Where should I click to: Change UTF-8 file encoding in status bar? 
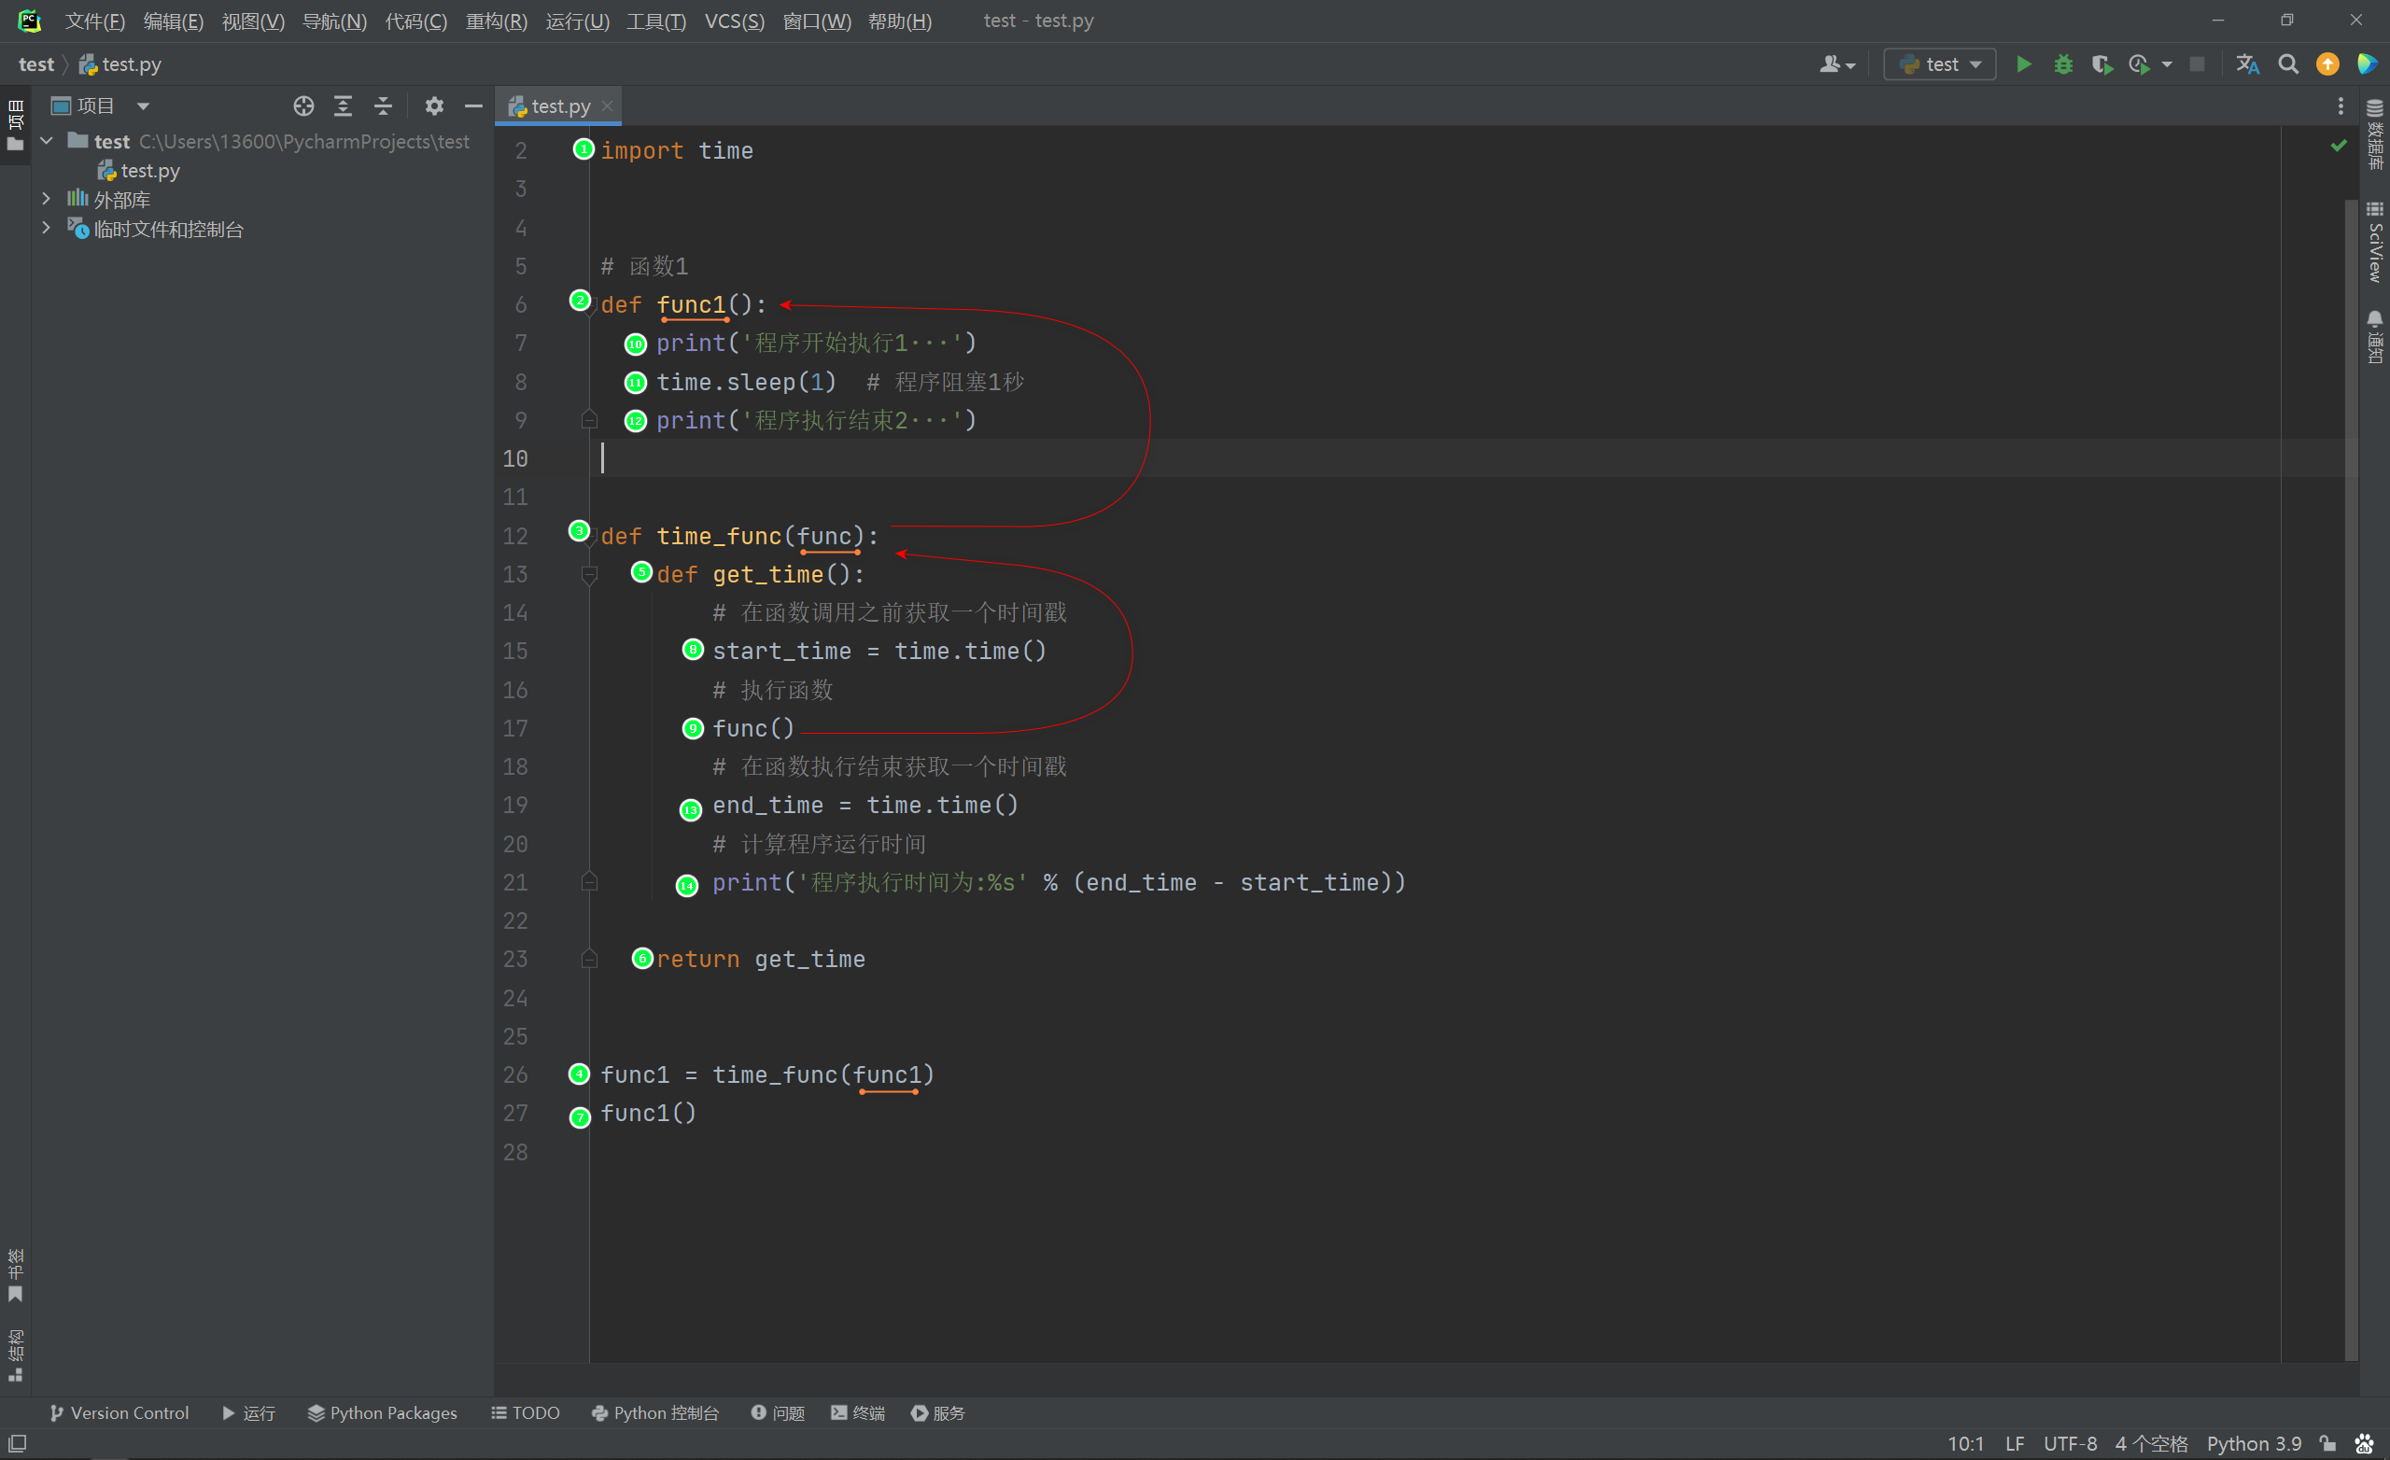(x=2070, y=1443)
